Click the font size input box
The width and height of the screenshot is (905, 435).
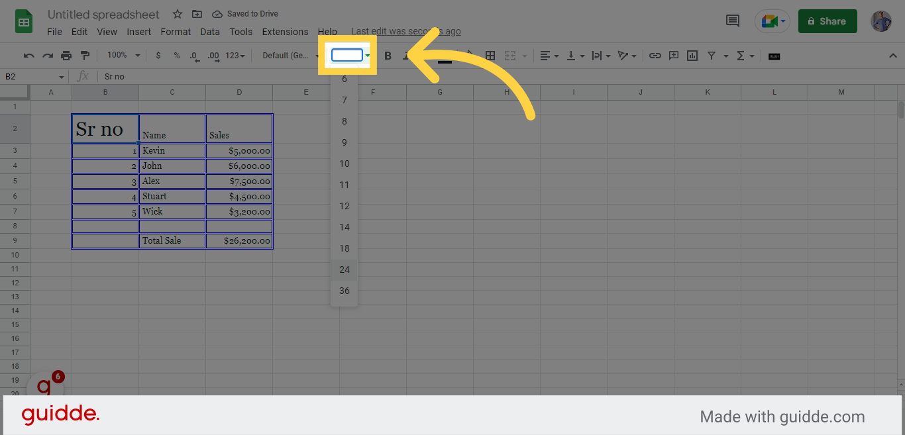pos(347,56)
